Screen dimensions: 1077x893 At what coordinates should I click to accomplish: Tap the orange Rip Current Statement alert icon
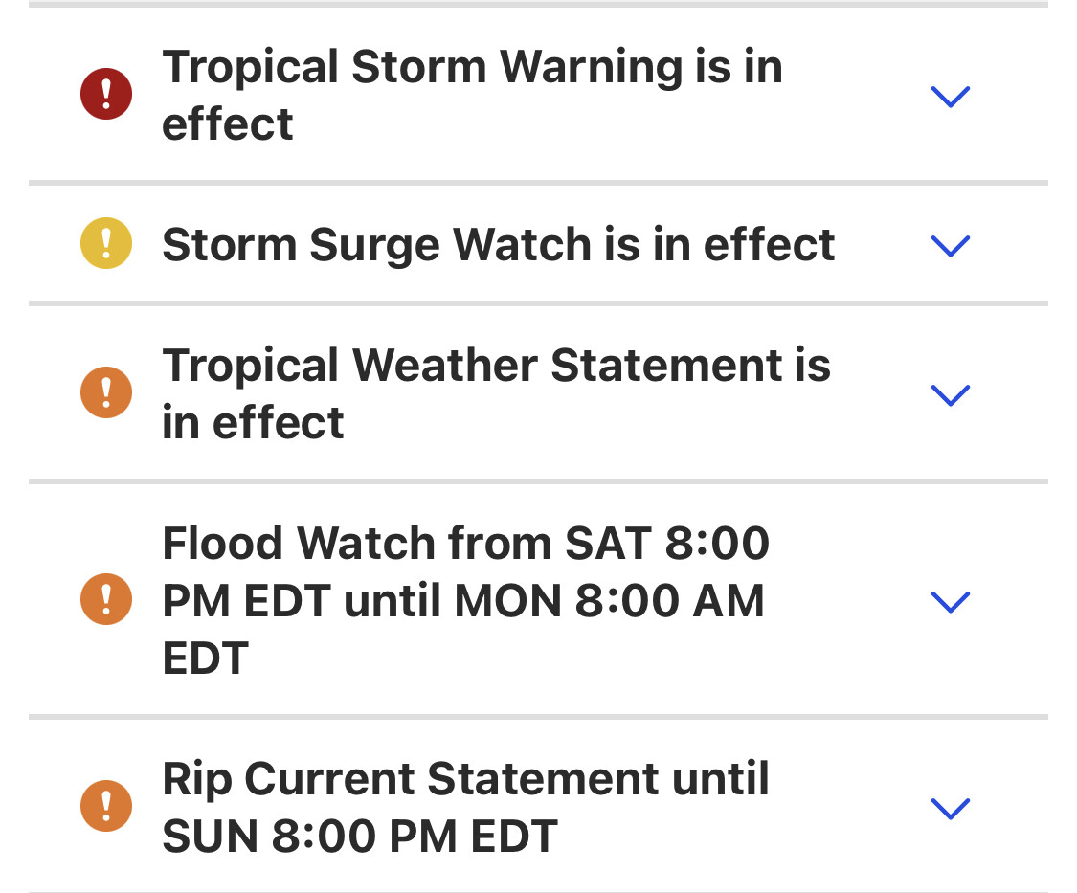(x=105, y=806)
